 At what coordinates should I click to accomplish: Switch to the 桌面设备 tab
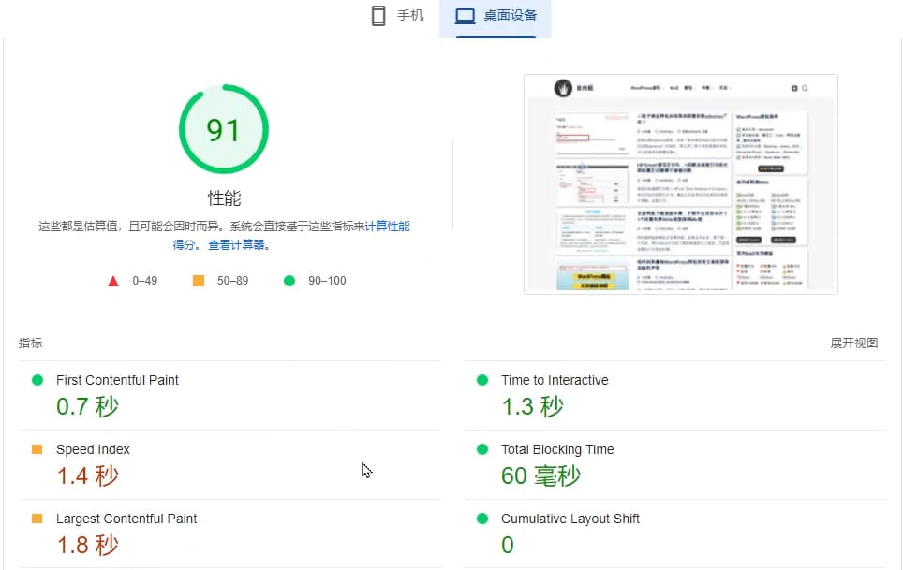click(x=496, y=15)
